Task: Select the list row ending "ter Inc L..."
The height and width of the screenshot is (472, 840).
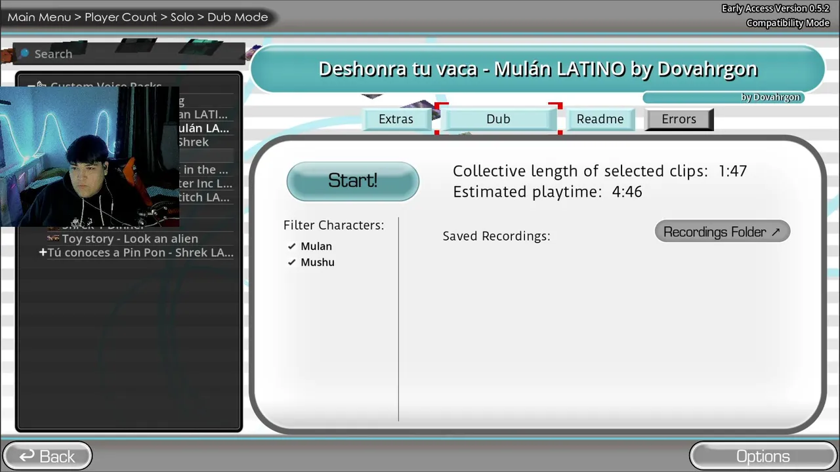Action: pos(205,184)
